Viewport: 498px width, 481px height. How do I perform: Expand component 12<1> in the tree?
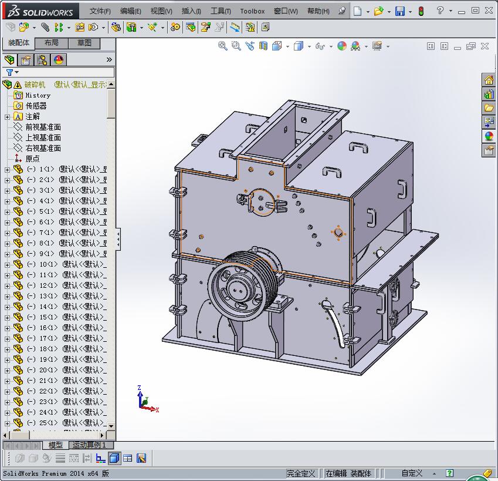click(x=7, y=286)
